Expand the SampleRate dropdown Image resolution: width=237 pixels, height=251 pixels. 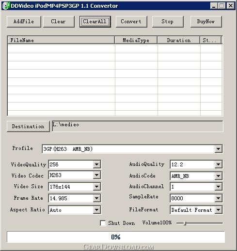point(218,198)
